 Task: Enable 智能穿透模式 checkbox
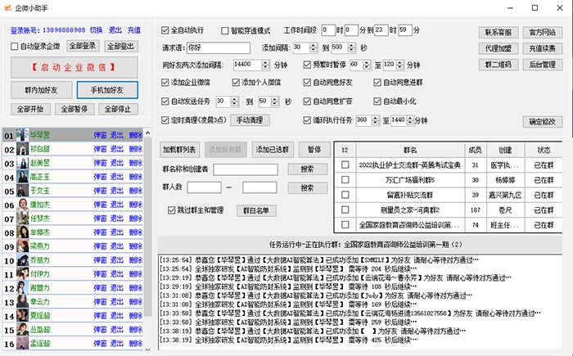coord(225,31)
